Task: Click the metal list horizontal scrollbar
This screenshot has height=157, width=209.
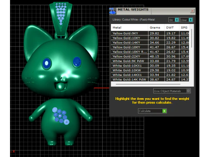Action: 148,84
